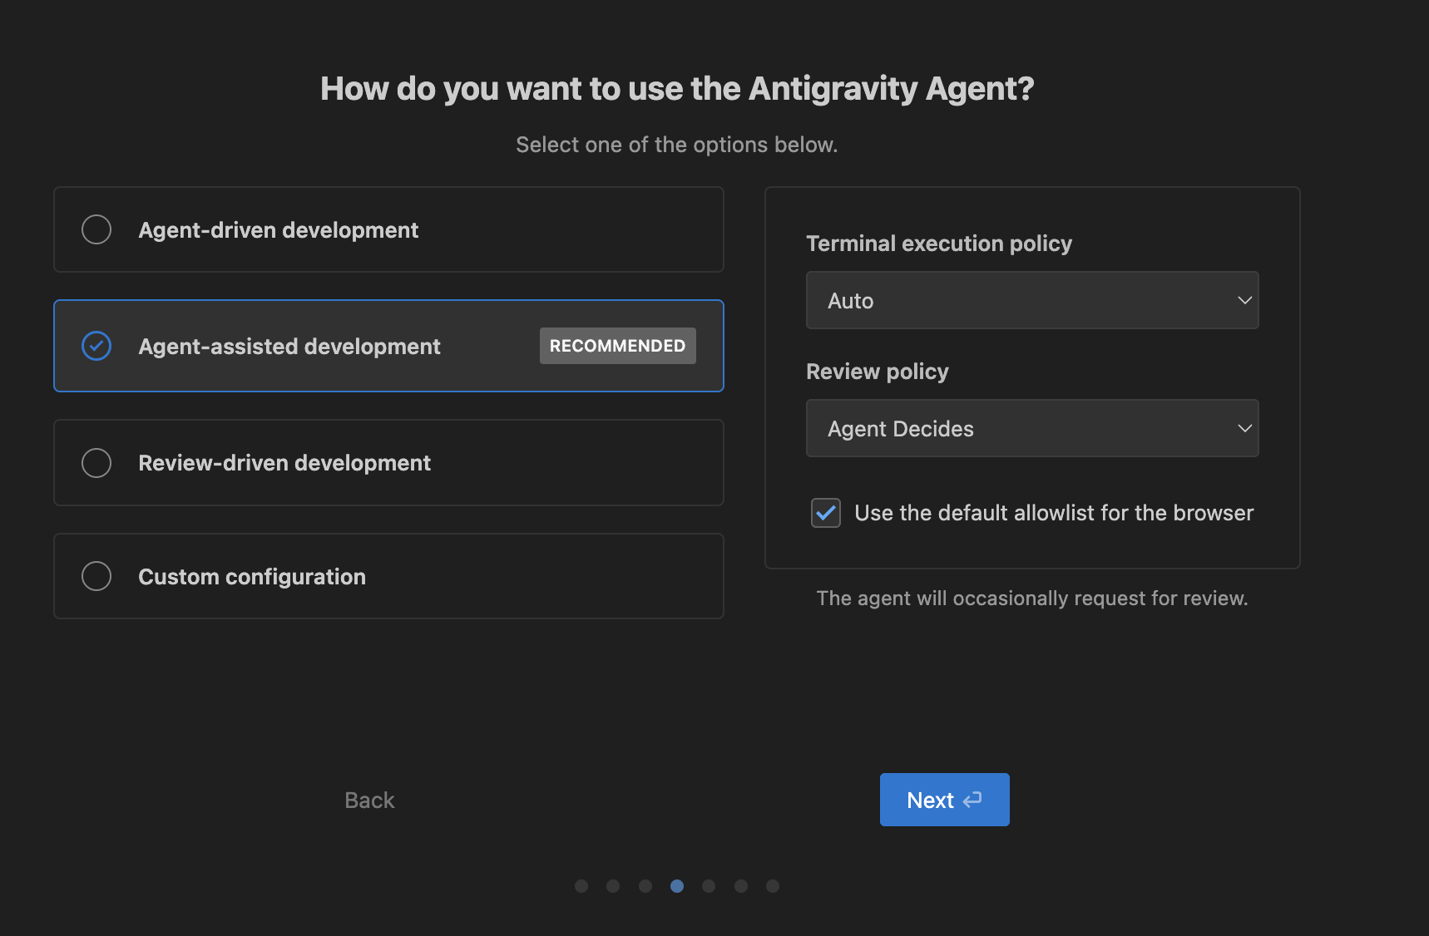Click the blue checkmark icon on Agent-assisted development

point(96,346)
